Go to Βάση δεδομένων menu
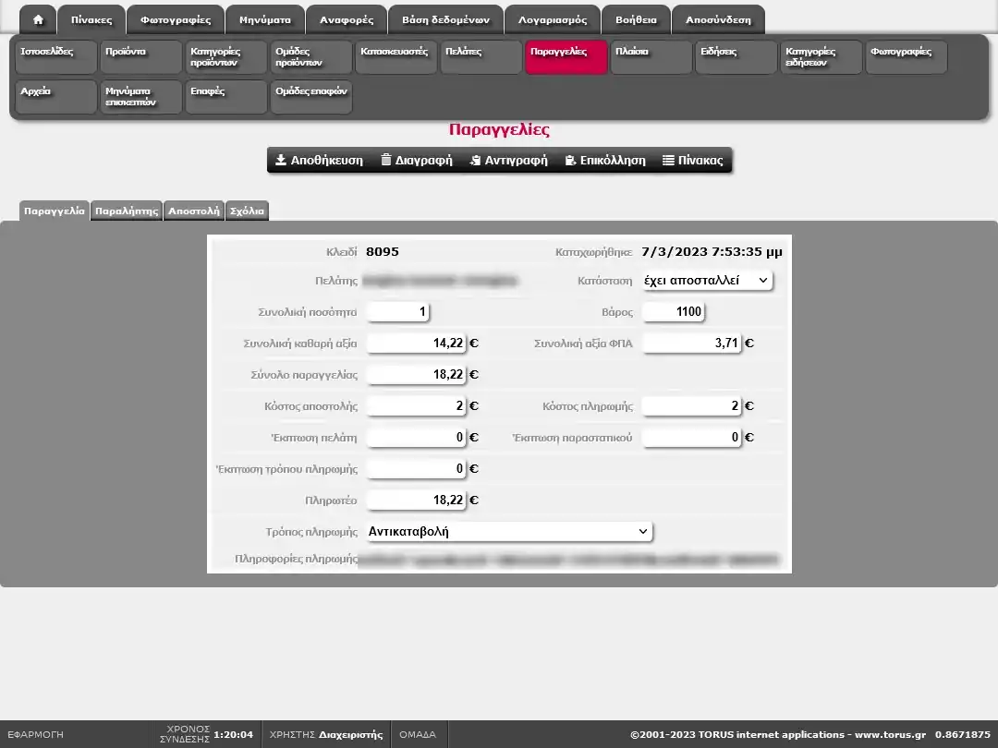 [445, 19]
